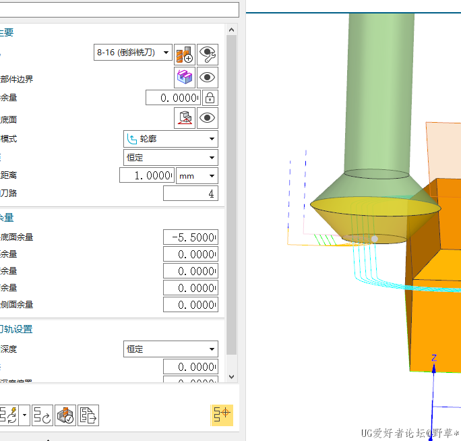The image size is (461, 441).
Task: Click the top search text field
Action: [x=119, y=9]
